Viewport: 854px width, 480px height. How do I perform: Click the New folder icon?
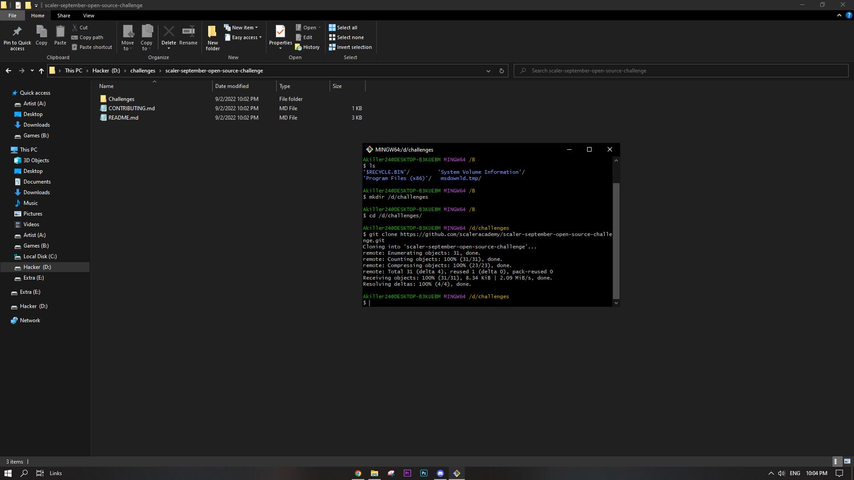pyautogui.click(x=213, y=32)
